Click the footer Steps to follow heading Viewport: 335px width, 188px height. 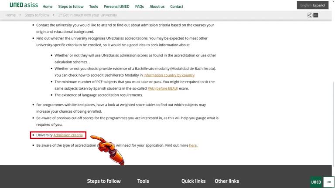click(x=104, y=181)
